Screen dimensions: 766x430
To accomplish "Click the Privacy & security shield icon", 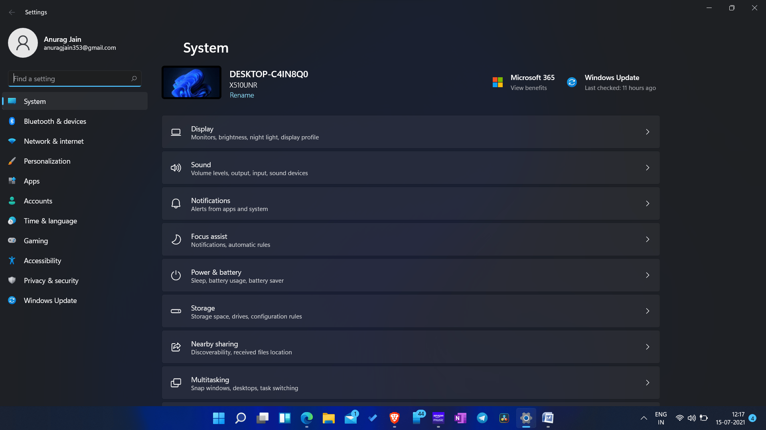I will pos(12,281).
